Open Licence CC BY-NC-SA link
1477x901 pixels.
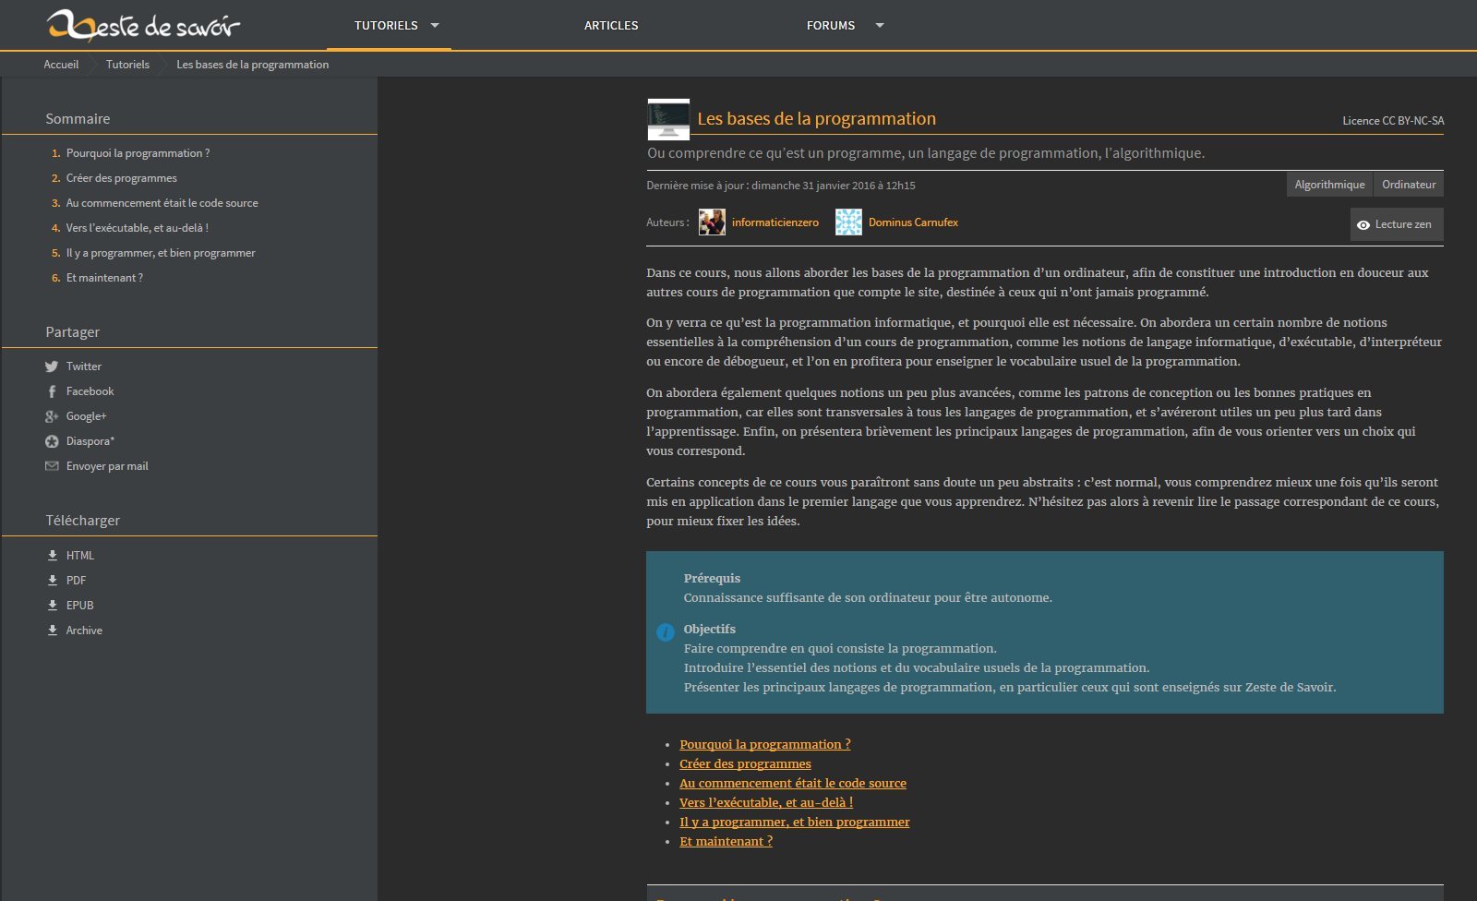pyautogui.click(x=1393, y=121)
